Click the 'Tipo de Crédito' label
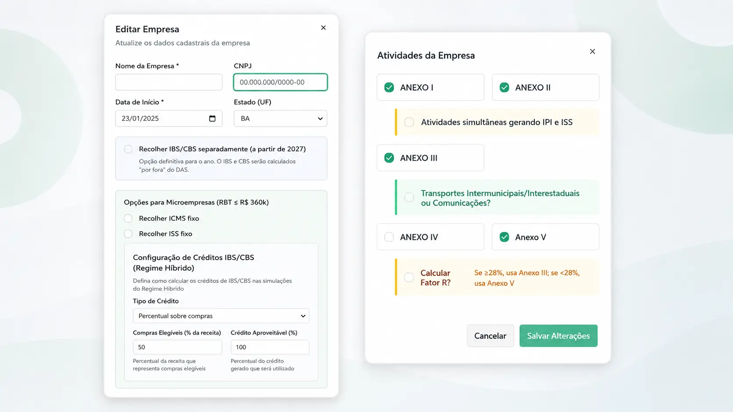 click(156, 301)
